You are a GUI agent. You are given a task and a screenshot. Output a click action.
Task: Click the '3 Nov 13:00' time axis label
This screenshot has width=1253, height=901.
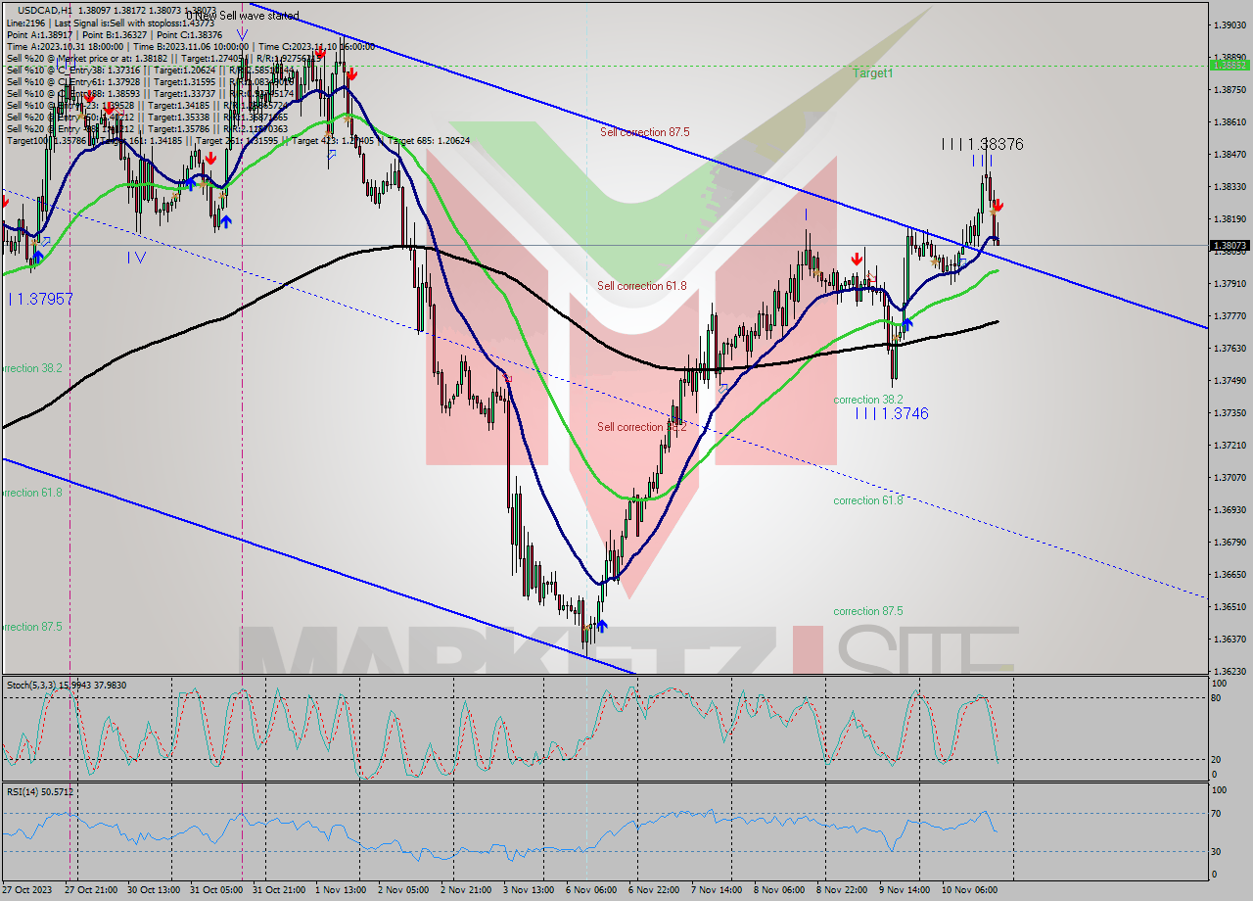coord(530,890)
